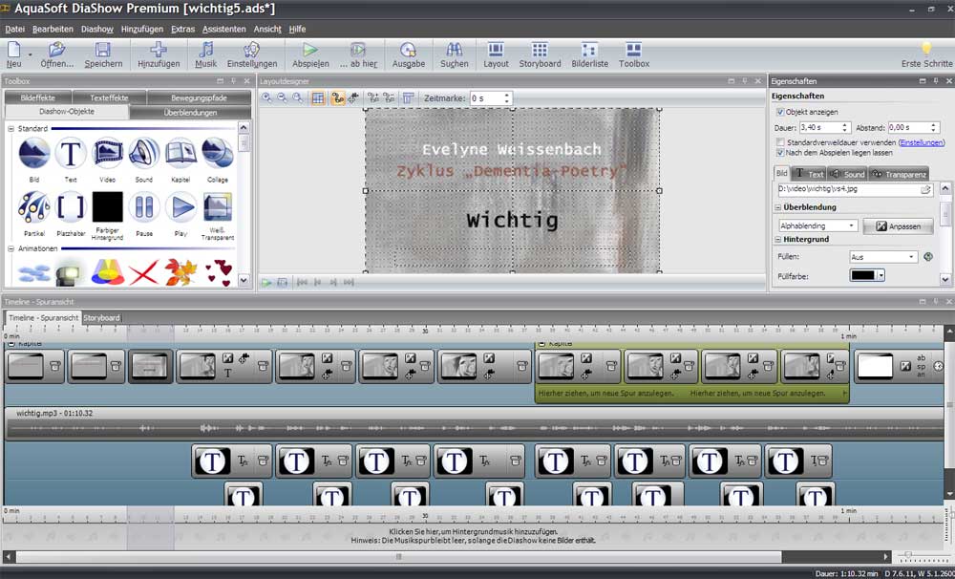Collapse the Standard section in Toolbox

click(11, 128)
